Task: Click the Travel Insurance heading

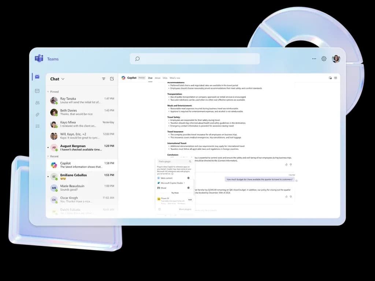Action: (x=175, y=132)
